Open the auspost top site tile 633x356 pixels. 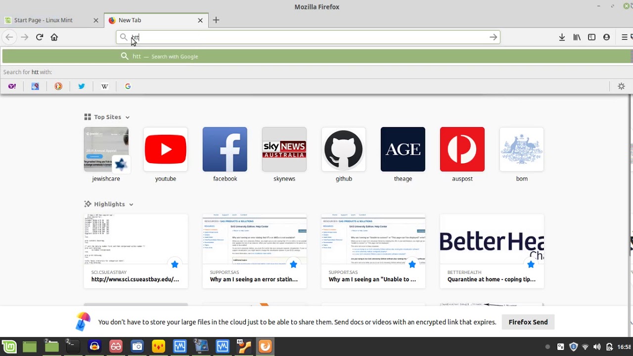(x=462, y=155)
